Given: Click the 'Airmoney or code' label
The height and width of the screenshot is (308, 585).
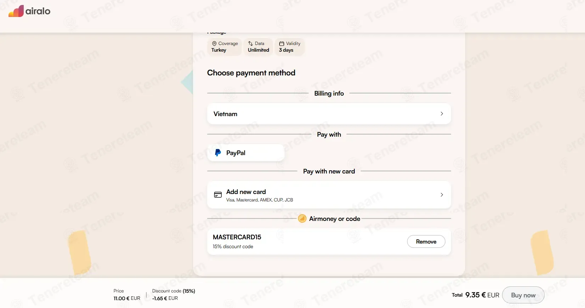Looking at the screenshot, I should click(x=334, y=219).
